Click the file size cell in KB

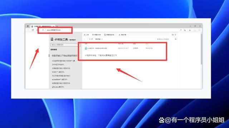(x=149, y=48)
